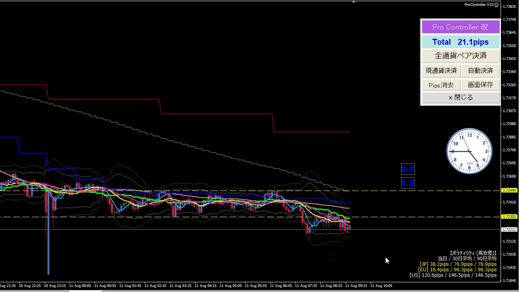Screen dimensions: 519x292
Task: Click the 10 Aug 23:15 time axis label
Action: 55,286
